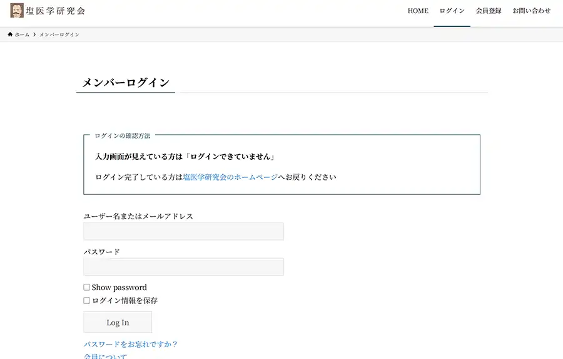This screenshot has height=359, width=563.
Task: Open the パスワードをお忘れですか？ link
Action: 131,344
